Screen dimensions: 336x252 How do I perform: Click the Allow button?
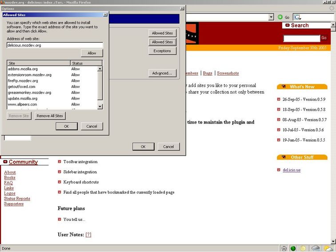point(92,53)
